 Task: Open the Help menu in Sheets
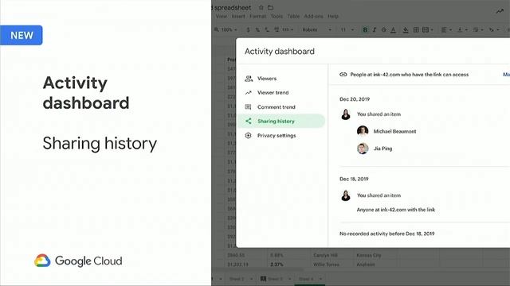[x=333, y=16]
